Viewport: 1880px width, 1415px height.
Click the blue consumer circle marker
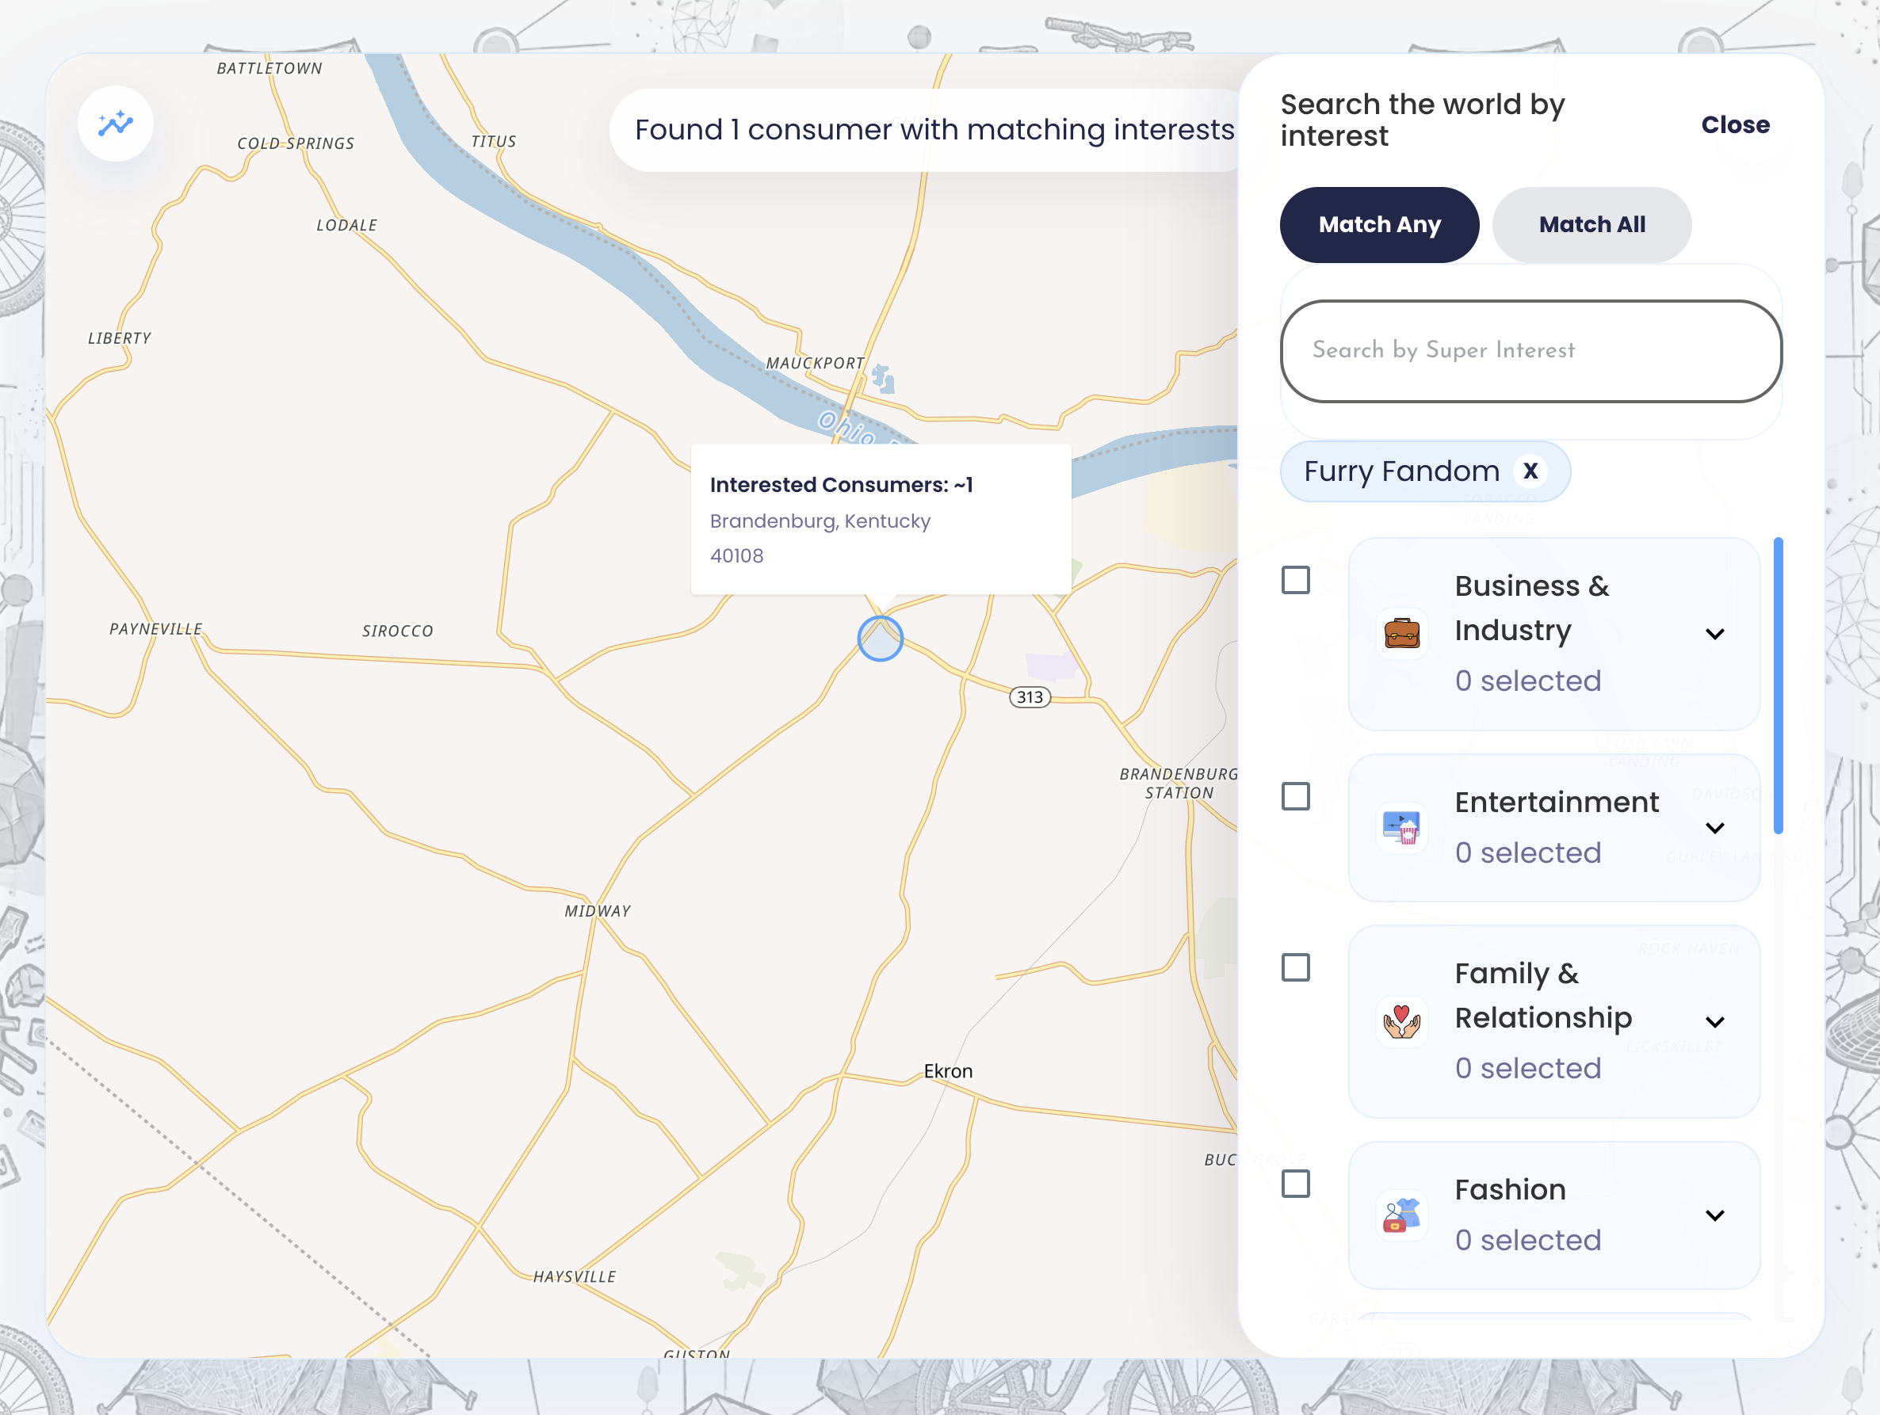880,639
